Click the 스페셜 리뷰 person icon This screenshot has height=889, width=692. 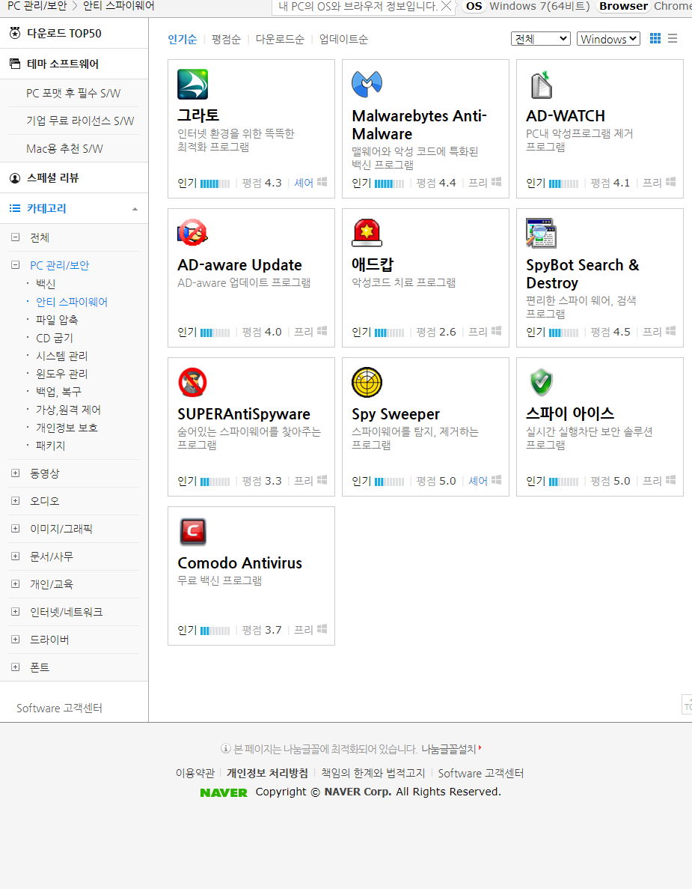[15, 178]
